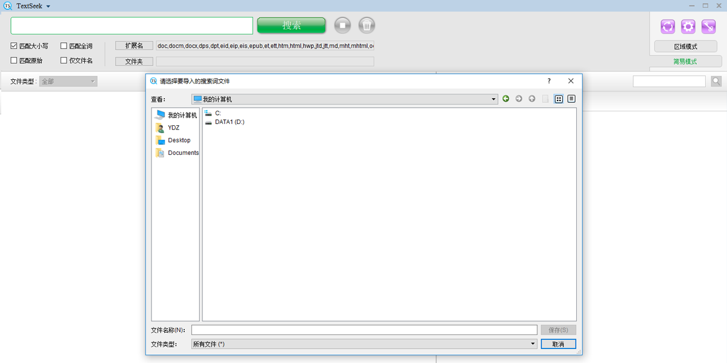Switch to 区域模式 tab

click(x=686, y=47)
